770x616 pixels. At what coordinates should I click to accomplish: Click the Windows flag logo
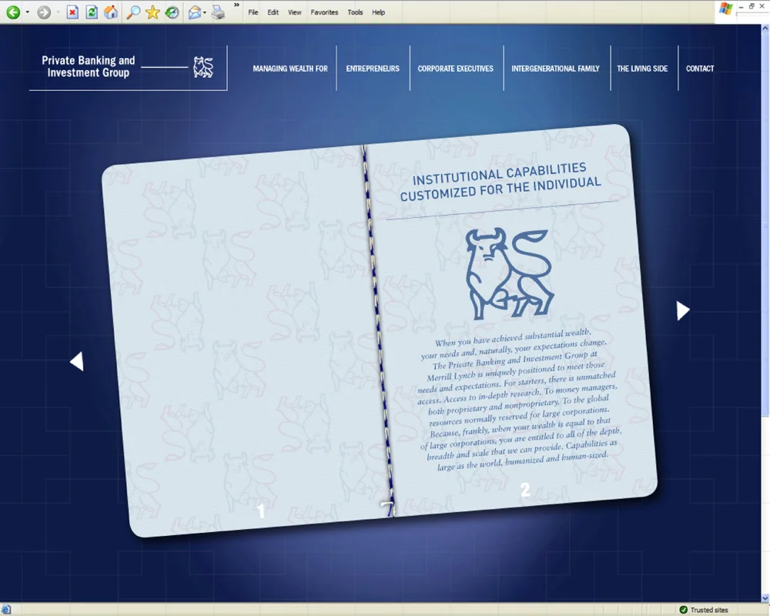coord(725,8)
